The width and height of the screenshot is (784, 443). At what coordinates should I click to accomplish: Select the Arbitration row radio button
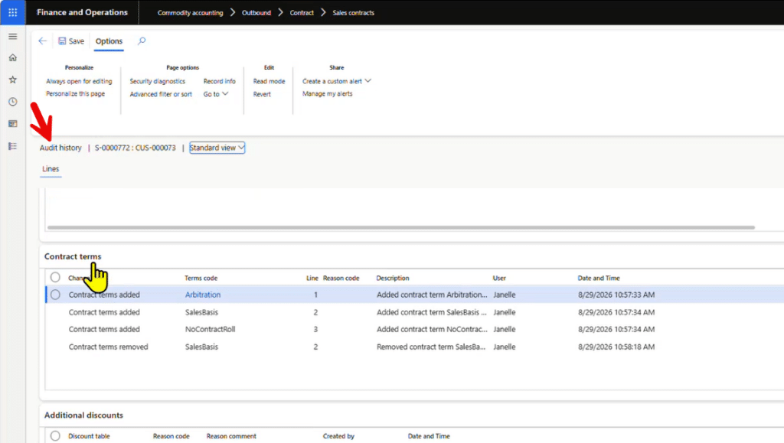pyautogui.click(x=55, y=295)
